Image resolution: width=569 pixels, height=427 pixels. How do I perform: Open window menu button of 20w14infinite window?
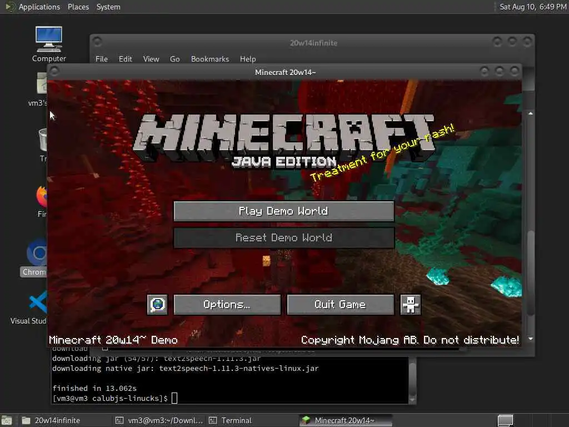pyautogui.click(x=97, y=42)
